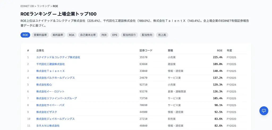Click the ROEランキング page heading
Screen dimensions: 272x130
click(x=58, y=14)
